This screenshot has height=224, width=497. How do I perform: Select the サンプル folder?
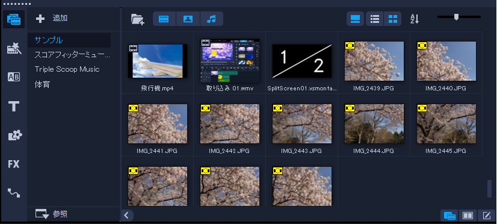tap(69, 40)
